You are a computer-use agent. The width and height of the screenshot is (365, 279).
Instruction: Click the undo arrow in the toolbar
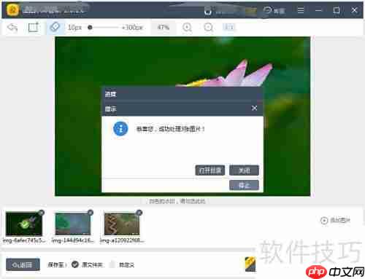tap(12, 28)
